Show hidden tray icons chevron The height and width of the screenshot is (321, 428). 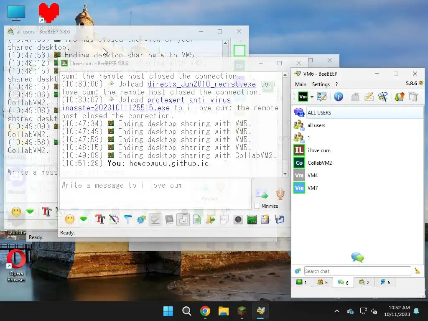click(x=337, y=311)
